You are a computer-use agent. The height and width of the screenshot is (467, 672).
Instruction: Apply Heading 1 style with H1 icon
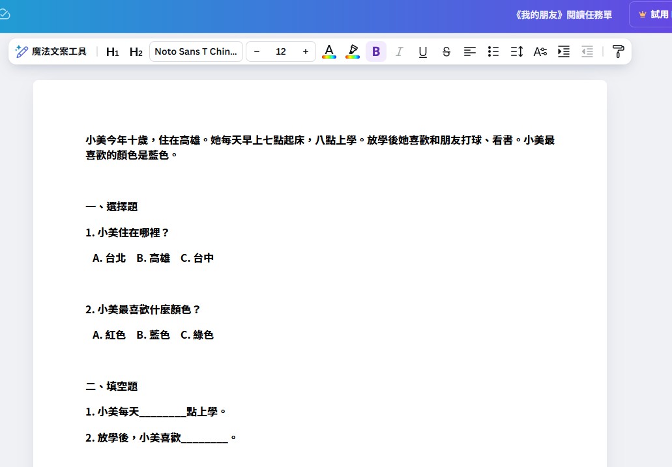point(111,51)
